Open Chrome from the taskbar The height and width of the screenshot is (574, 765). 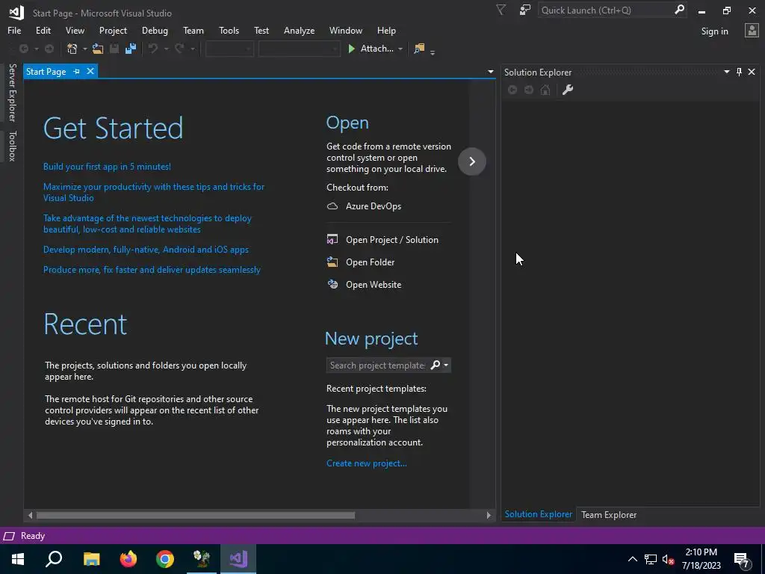[x=165, y=559]
